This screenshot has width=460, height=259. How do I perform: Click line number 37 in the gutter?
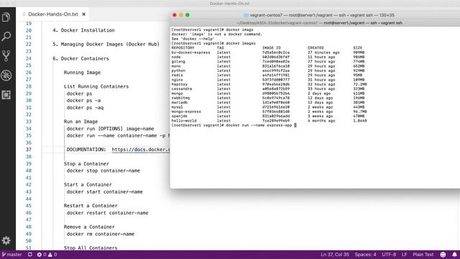click(29, 150)
